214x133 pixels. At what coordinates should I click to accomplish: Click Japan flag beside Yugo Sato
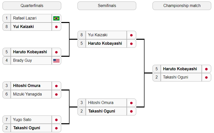click(x=56, y=120)
